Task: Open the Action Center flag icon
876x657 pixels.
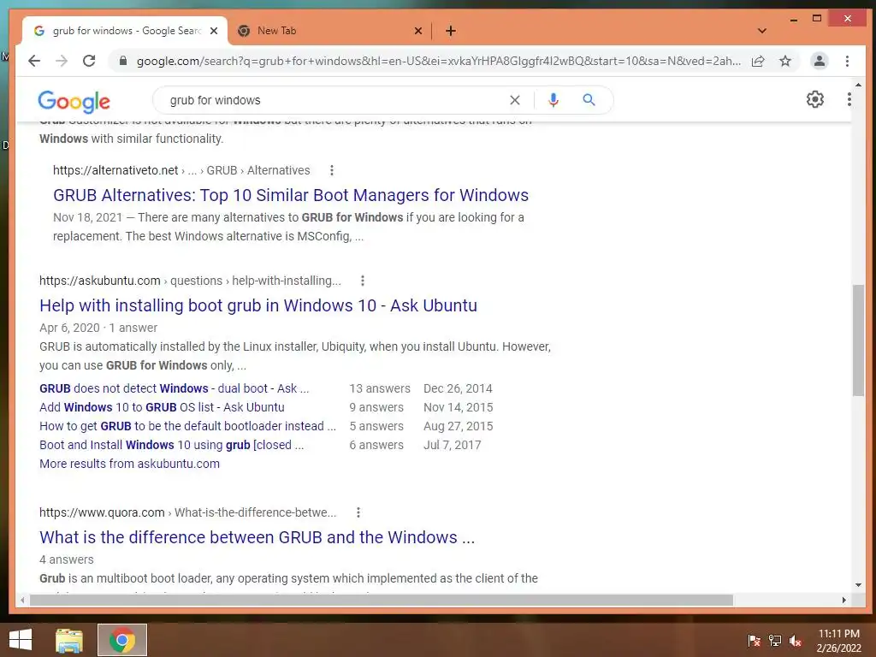Action: (x=754, y=641)
